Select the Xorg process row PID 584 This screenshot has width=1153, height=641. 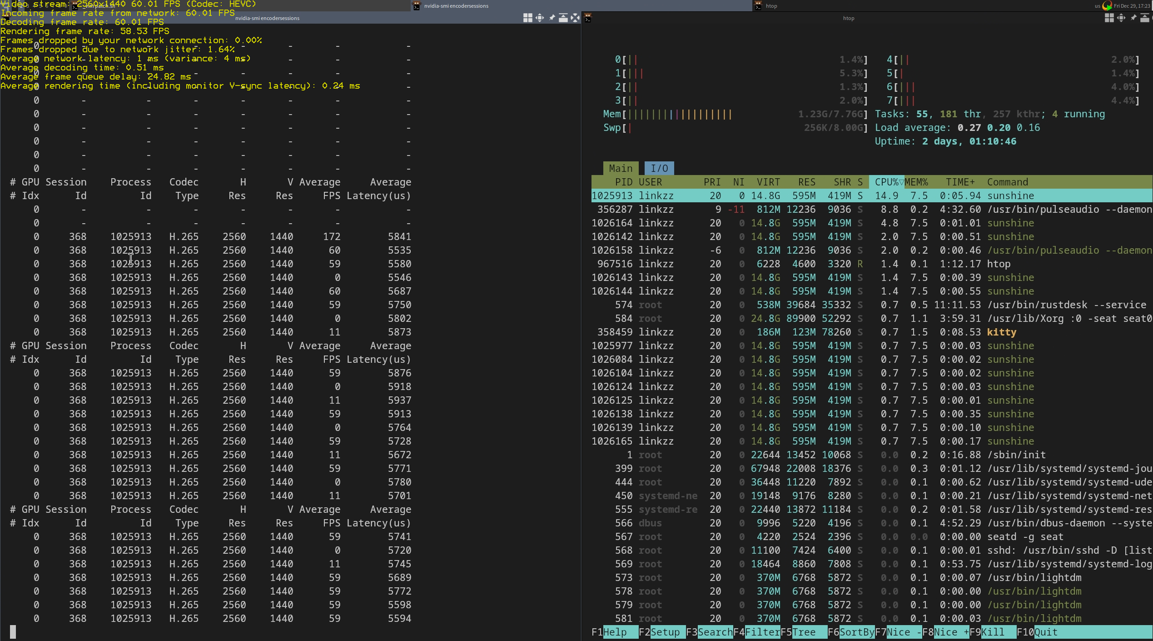pos(872,318)
